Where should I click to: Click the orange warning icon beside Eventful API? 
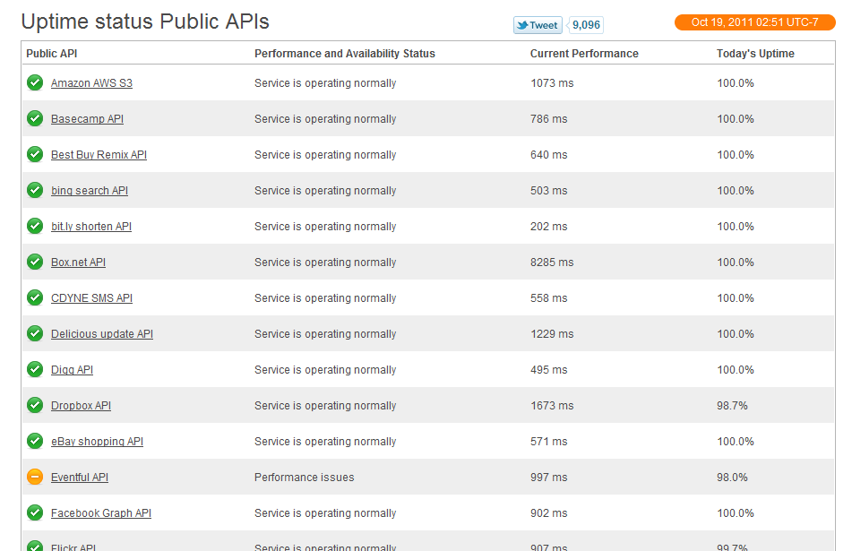point(35,478)
